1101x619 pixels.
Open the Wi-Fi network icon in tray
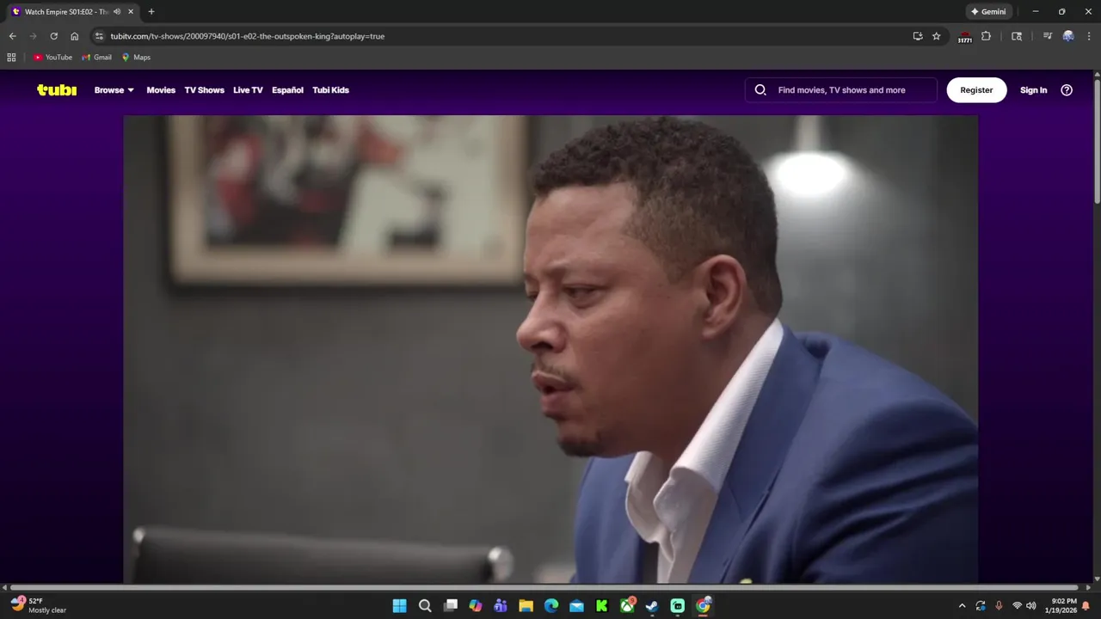(x=1017, y=606)
